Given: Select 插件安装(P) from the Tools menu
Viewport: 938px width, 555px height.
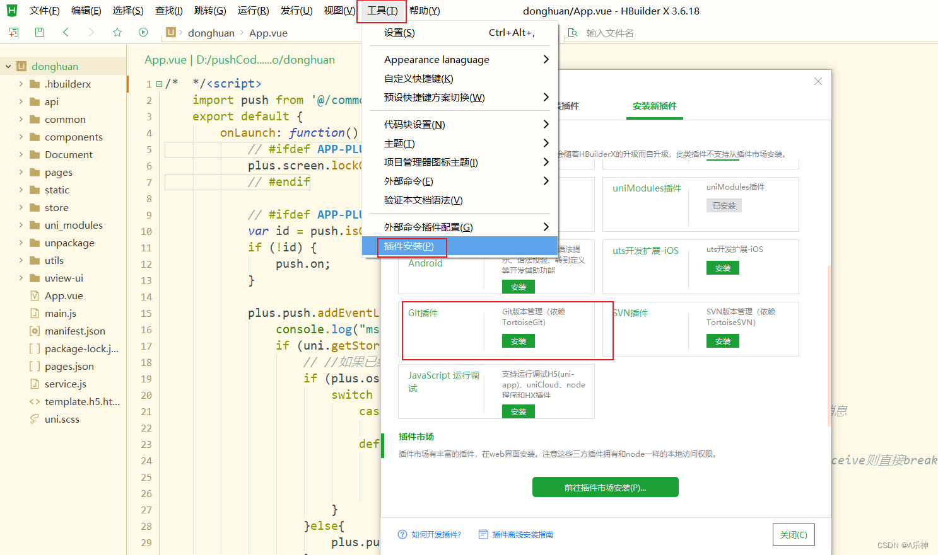Looking at the screenshot, I should [x=408, y=246].
